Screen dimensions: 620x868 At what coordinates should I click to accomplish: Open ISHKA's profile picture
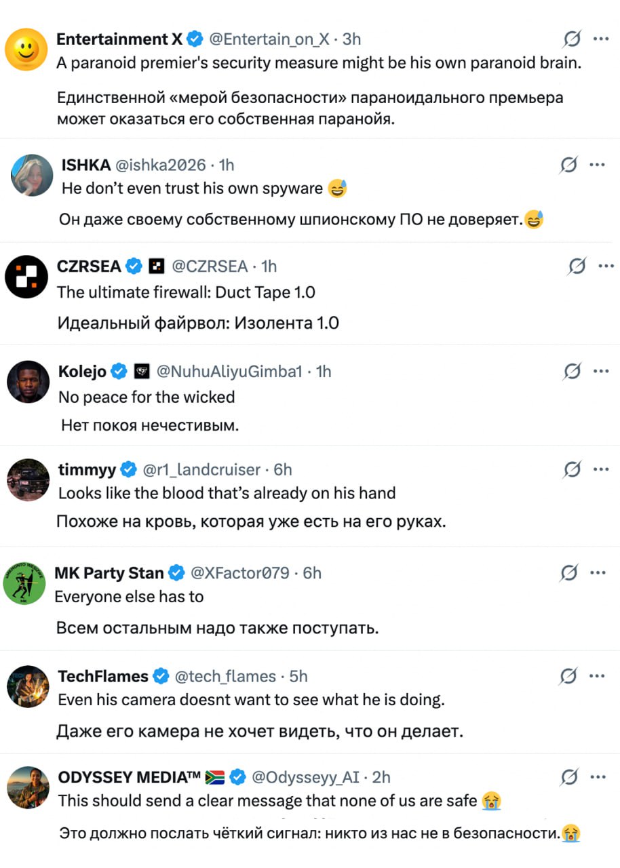32,175
